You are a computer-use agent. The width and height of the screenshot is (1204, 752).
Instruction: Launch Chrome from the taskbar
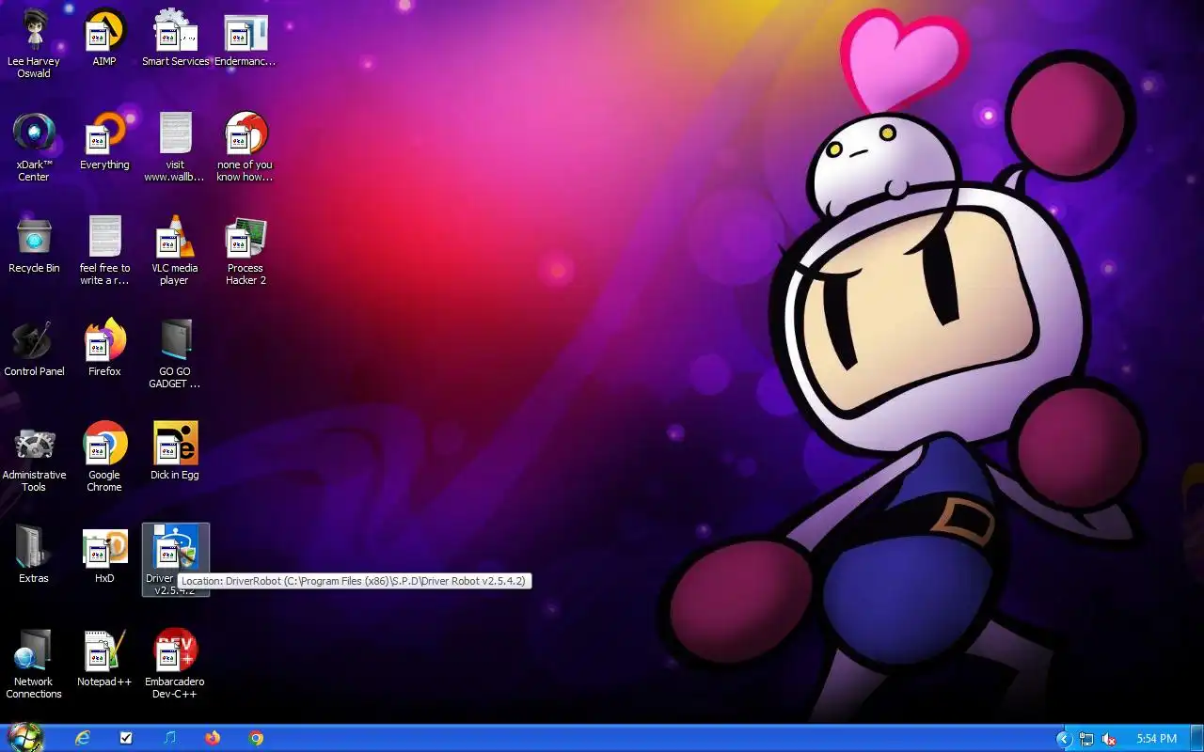[x=256, y=738]
